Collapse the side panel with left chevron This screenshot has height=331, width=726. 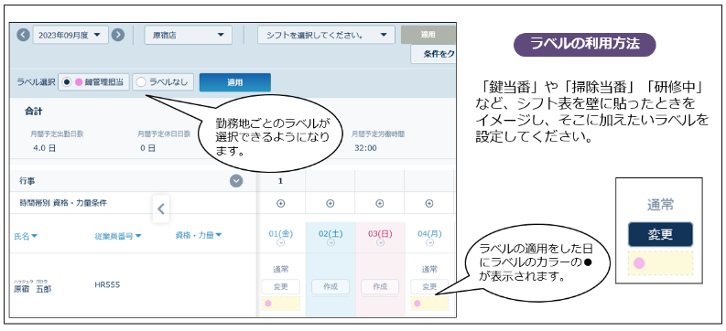point(160,209)
